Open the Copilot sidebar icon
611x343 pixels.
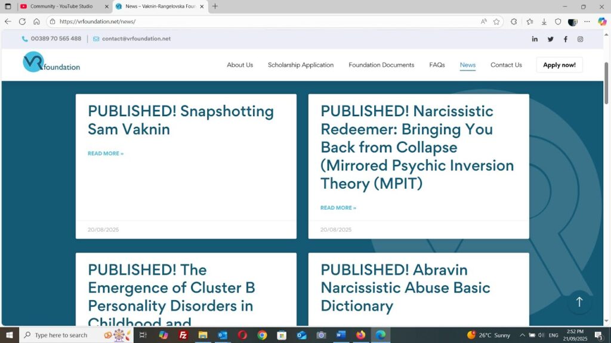[602, 21]
